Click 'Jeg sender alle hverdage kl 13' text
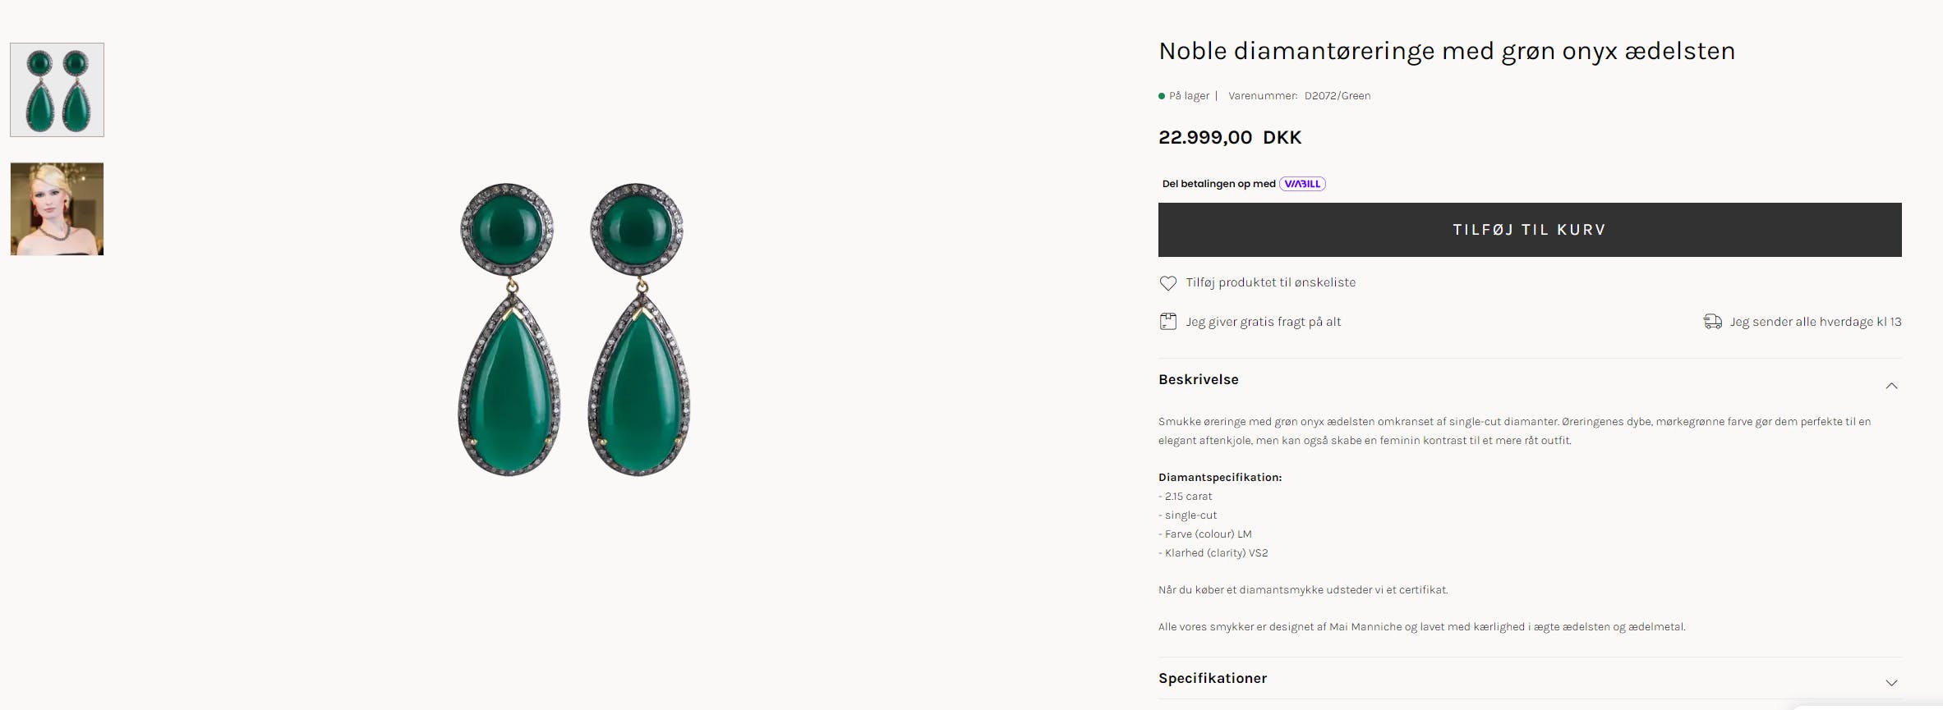1943x710 pixels. pyautogui.click(x=1815, y=322)
